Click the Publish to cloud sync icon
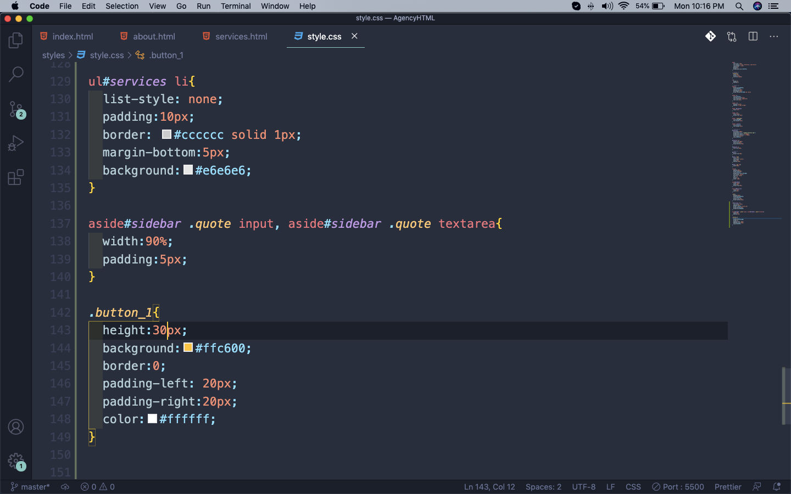This screenshot has width=791, height=494. [65, 487]
